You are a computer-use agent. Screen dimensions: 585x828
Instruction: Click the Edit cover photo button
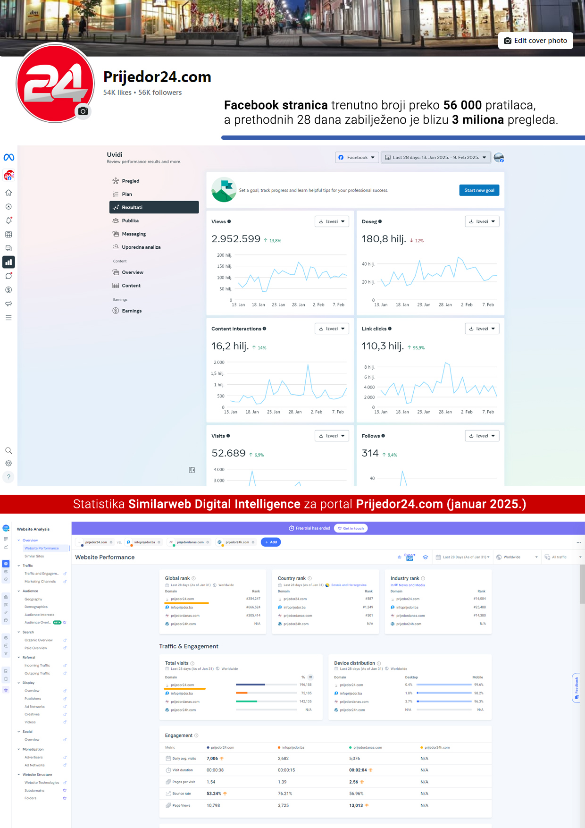[x=535, y=41]
